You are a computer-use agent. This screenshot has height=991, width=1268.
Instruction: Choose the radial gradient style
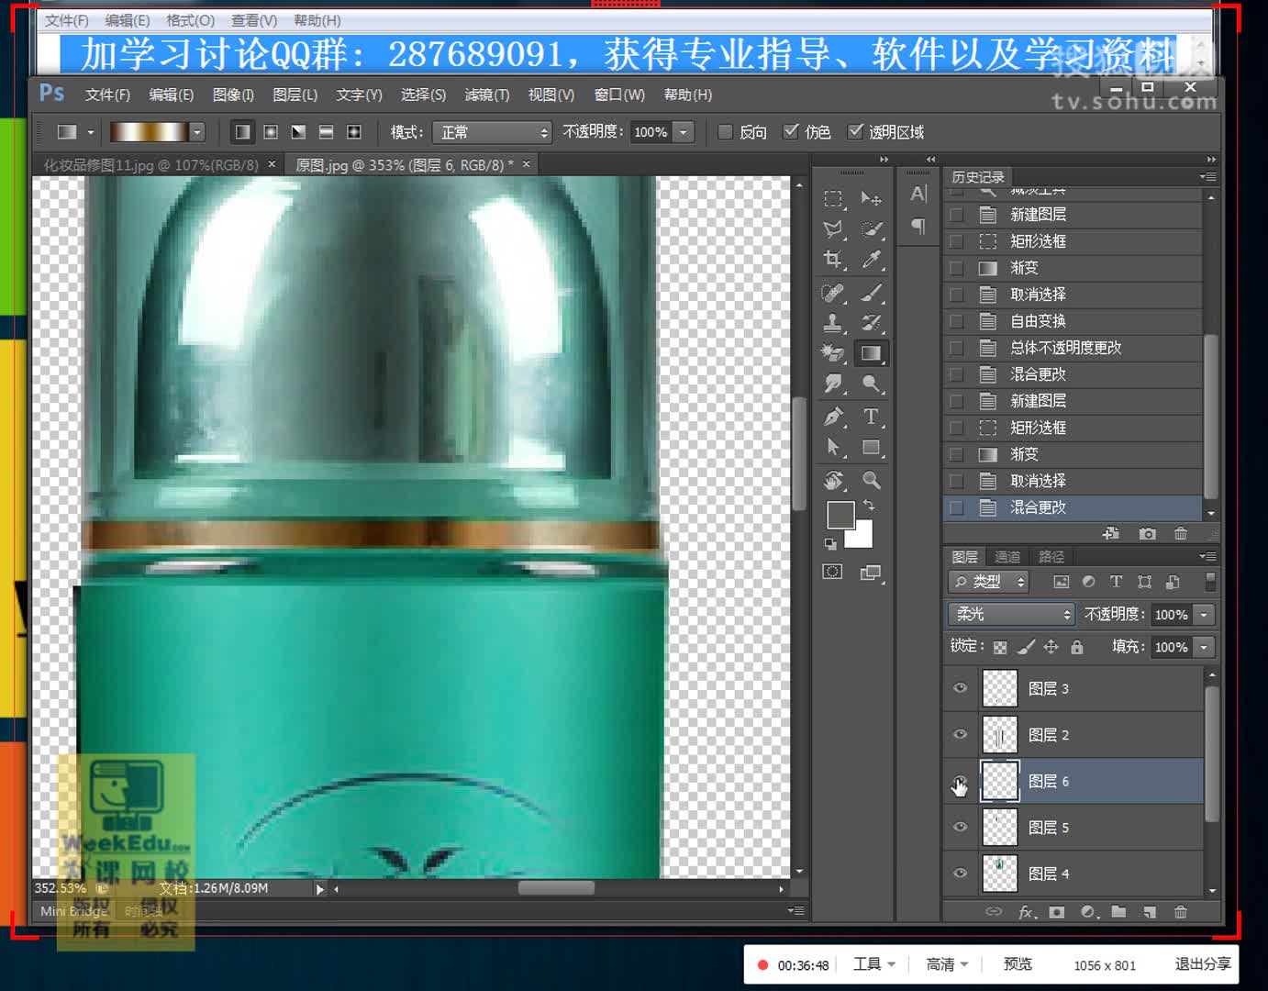[x=271, y=132]
